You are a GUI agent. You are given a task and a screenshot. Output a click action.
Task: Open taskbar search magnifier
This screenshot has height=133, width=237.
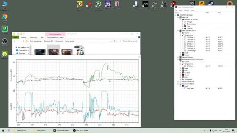[x=9, y=130]
